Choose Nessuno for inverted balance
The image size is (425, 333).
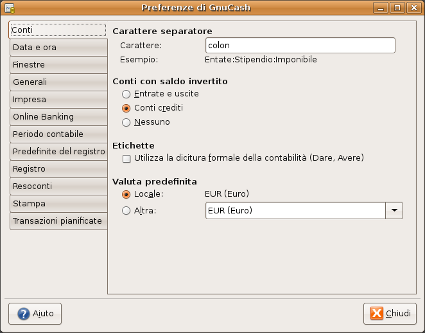click(x=126, y=122)
